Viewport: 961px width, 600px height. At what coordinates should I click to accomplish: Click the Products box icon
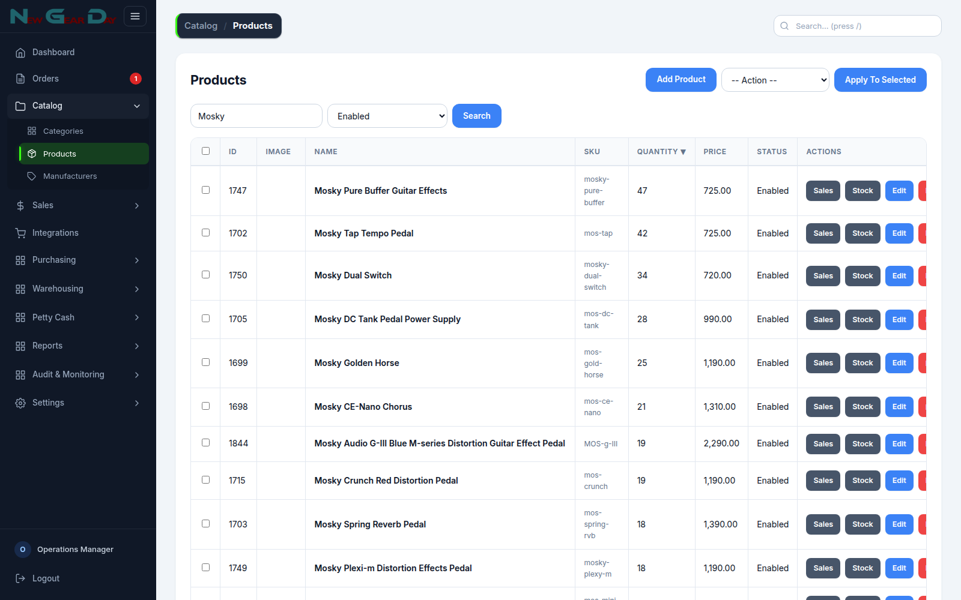32,154
